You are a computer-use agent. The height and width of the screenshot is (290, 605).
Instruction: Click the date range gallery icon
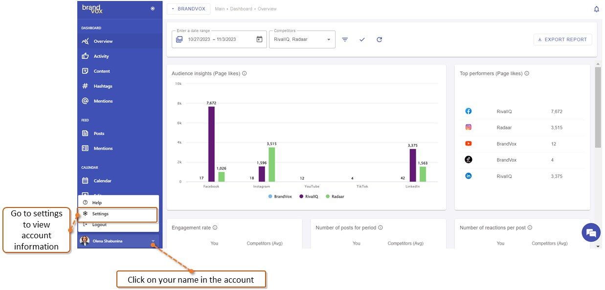[179, 40]
